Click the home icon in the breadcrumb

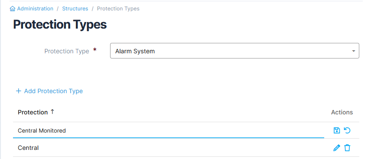[x=13, y=9]
